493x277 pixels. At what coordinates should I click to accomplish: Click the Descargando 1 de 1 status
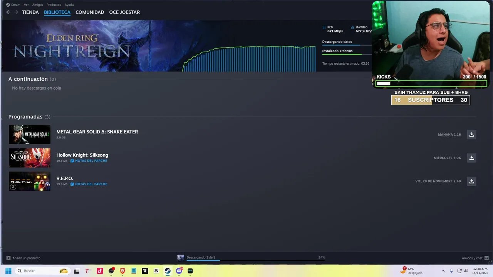pyautogui.click(x=201, y=257)
